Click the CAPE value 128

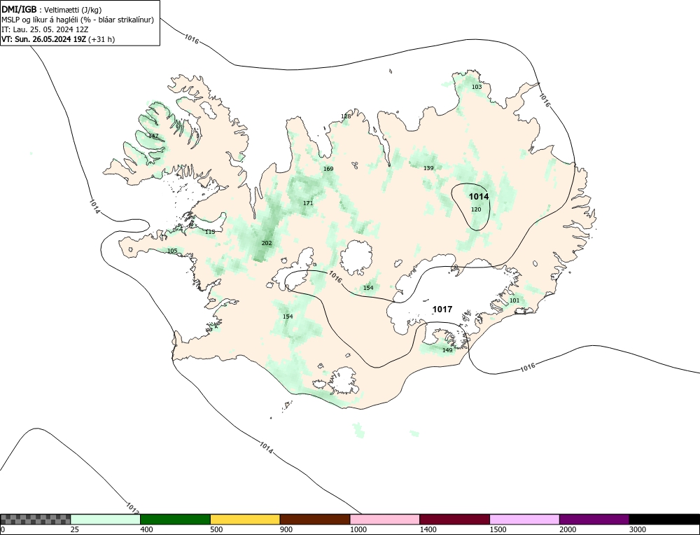coord(346,116)
